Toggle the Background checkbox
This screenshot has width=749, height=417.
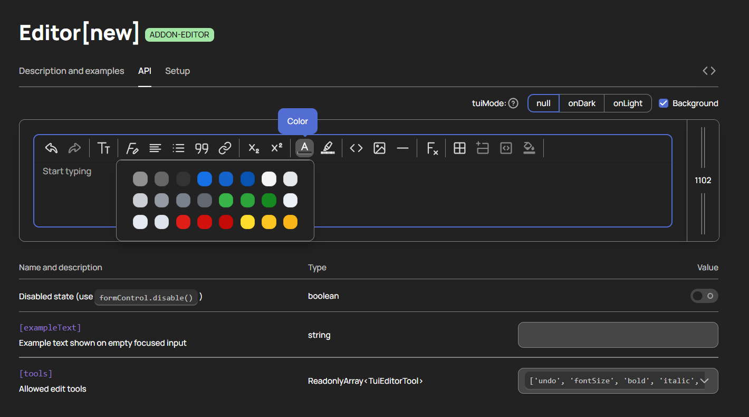664,103
